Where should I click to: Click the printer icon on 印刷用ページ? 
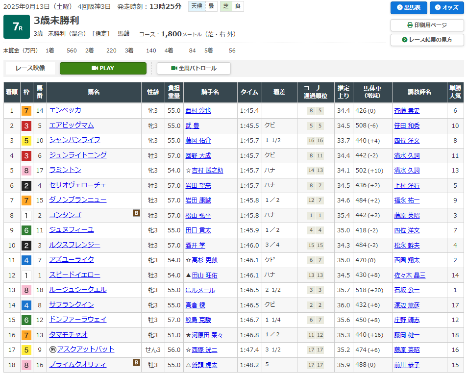[x=410, y=25]
